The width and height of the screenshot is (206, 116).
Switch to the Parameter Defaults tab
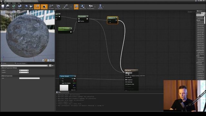click(x=21, y=63)
